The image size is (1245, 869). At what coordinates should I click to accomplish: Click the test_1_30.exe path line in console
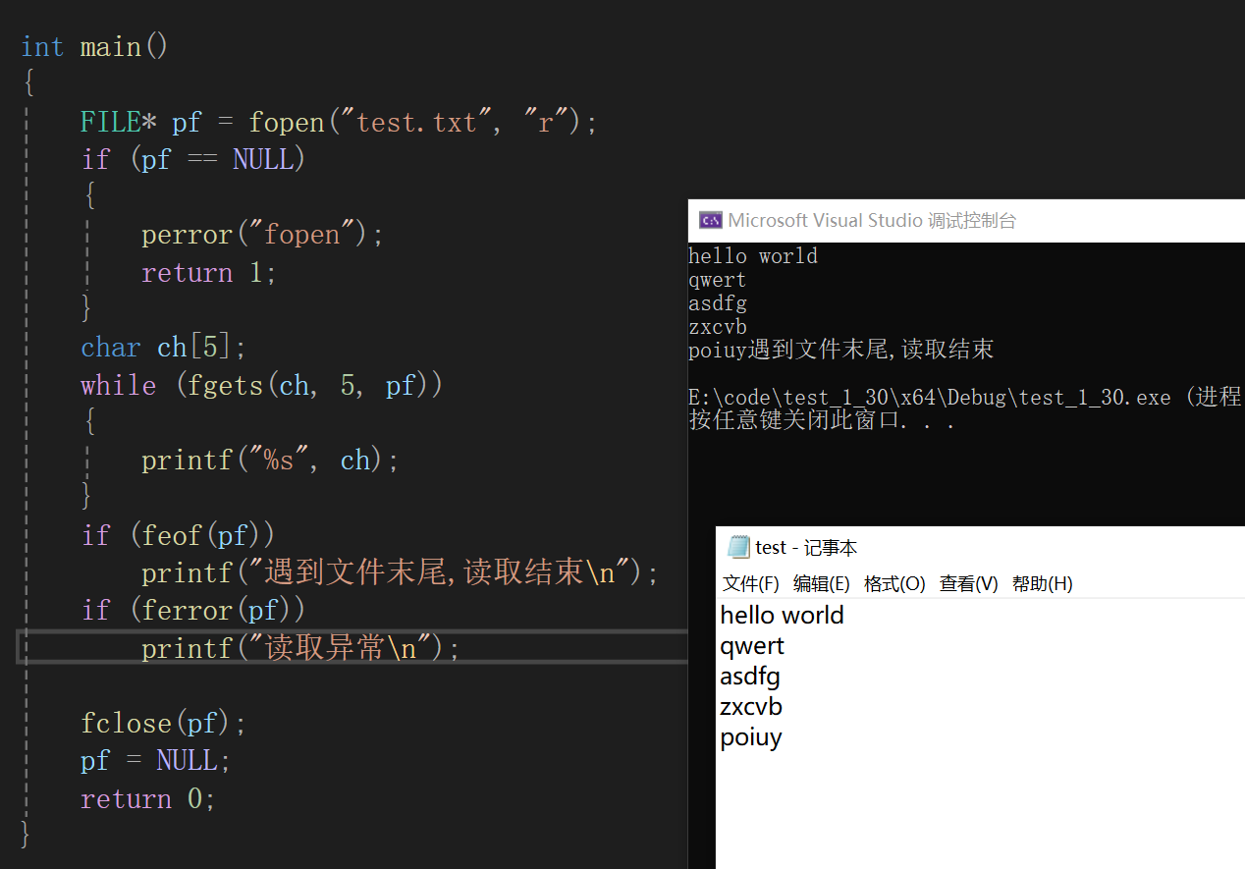pyautogui.click(x=966, y=398)
